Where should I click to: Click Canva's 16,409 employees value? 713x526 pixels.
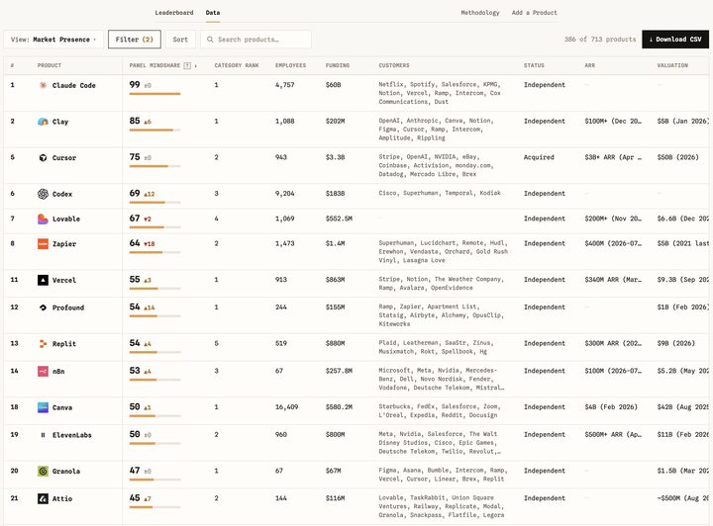pos(286,406)
